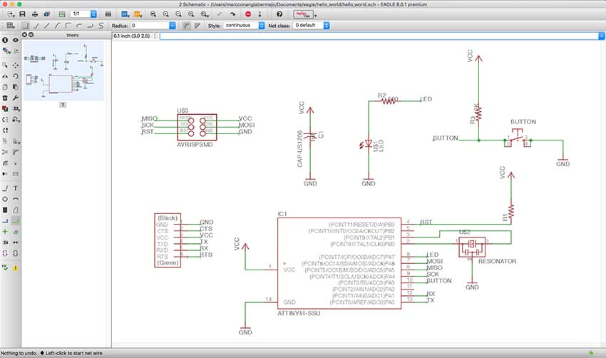
Task: Switch to board view icon
Action: [62, 14]
